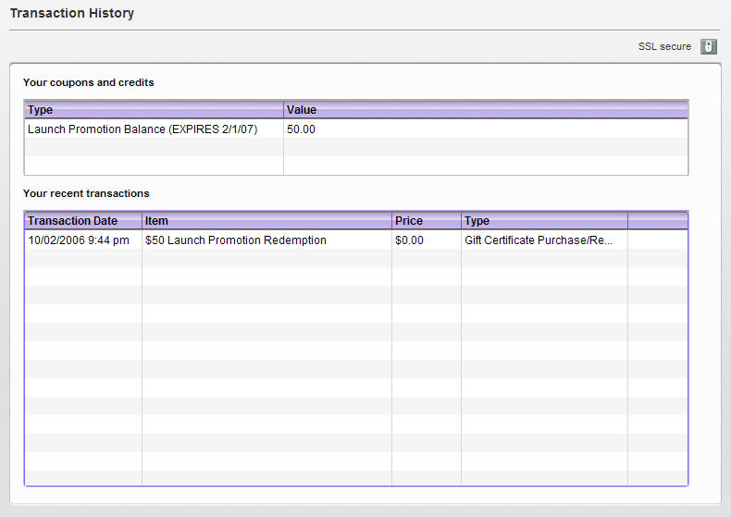Sort coupons by the Type column header
The height and width of the screenshot is (517, 731).
(154, 110)
